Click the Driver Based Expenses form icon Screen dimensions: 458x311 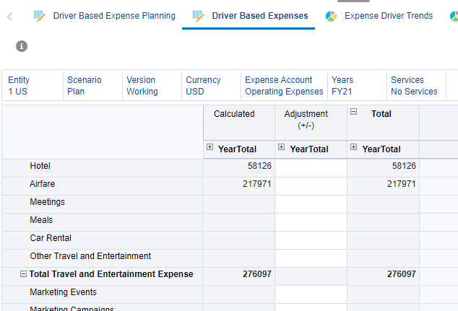[198, 16]
